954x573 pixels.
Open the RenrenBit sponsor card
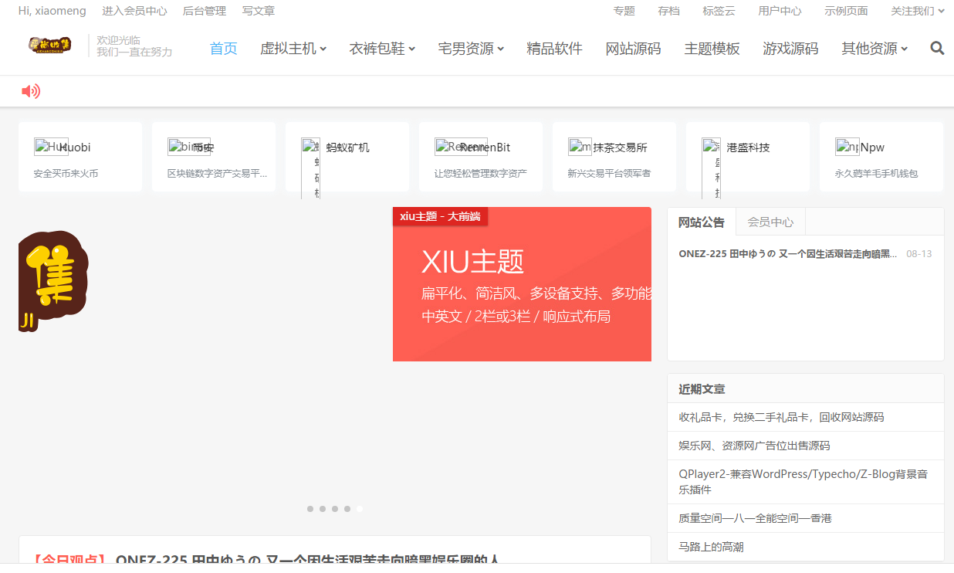[x=481, y=157]
